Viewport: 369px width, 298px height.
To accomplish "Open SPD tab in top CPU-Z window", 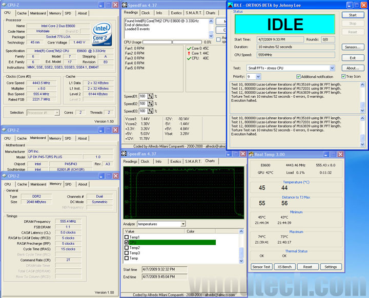I will (68, 13).
